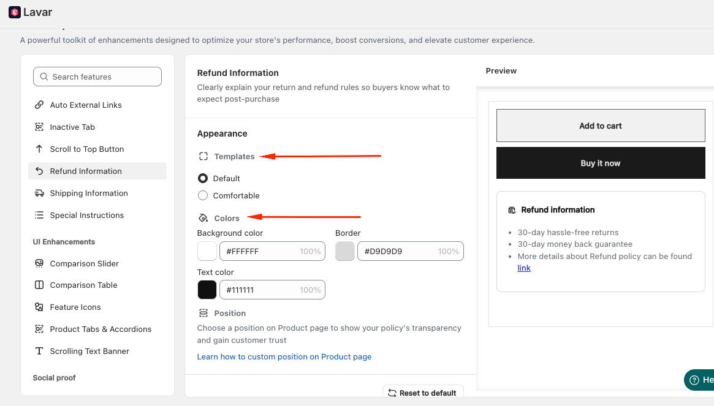Click the Text color #111111 hex field
The width and height of the screenshot is (714, 406).
point(272,290)
